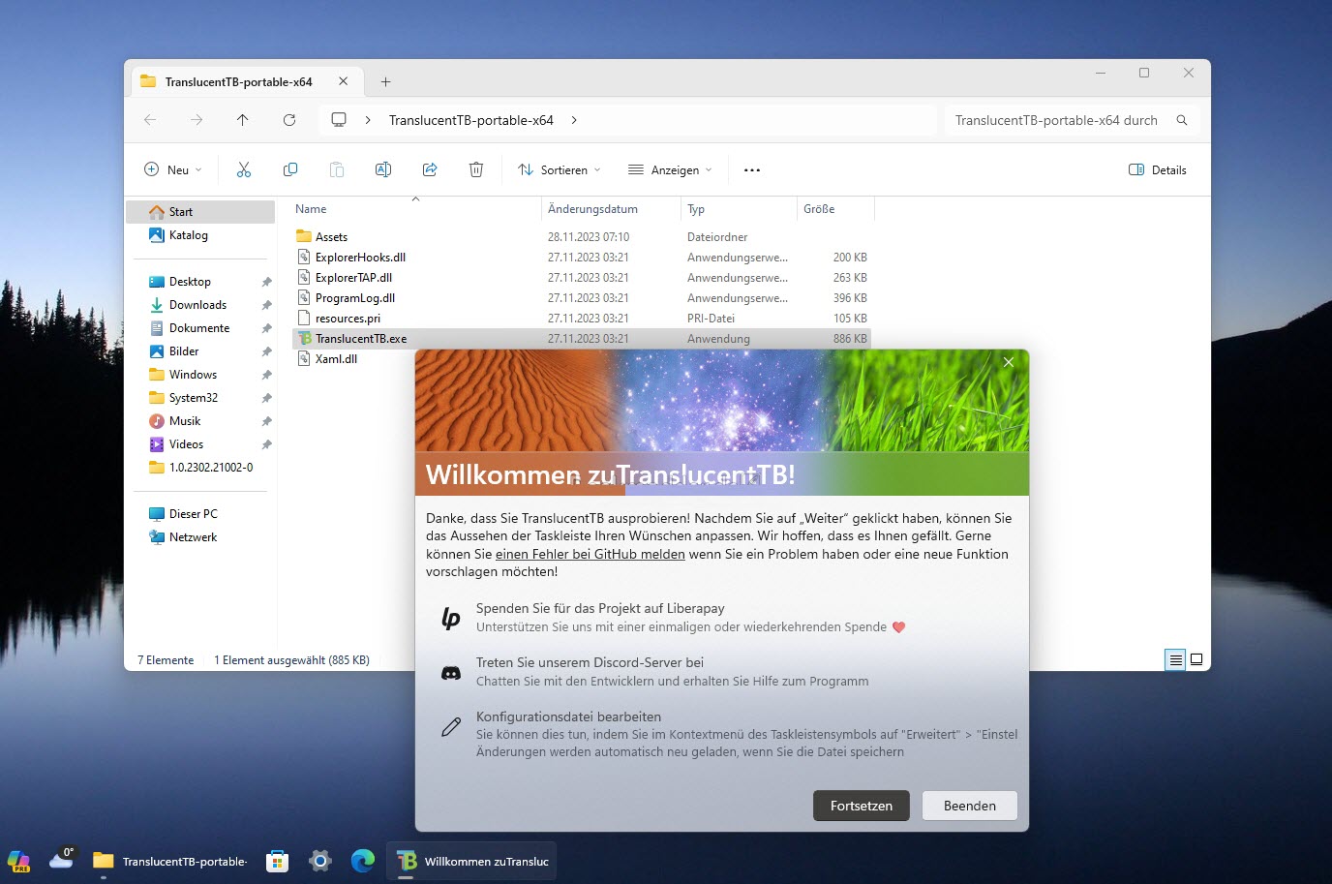Image resolution: width=1332 pixels, height=884 pixels.
Task: Toggle the Details pane button
Action: click(1158, 169)
